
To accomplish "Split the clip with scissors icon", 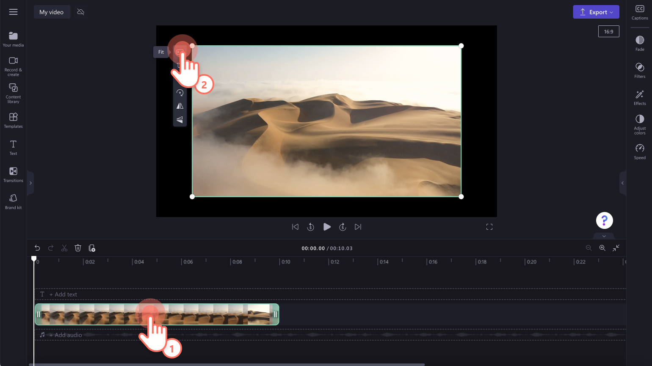I will pos(64,248).
